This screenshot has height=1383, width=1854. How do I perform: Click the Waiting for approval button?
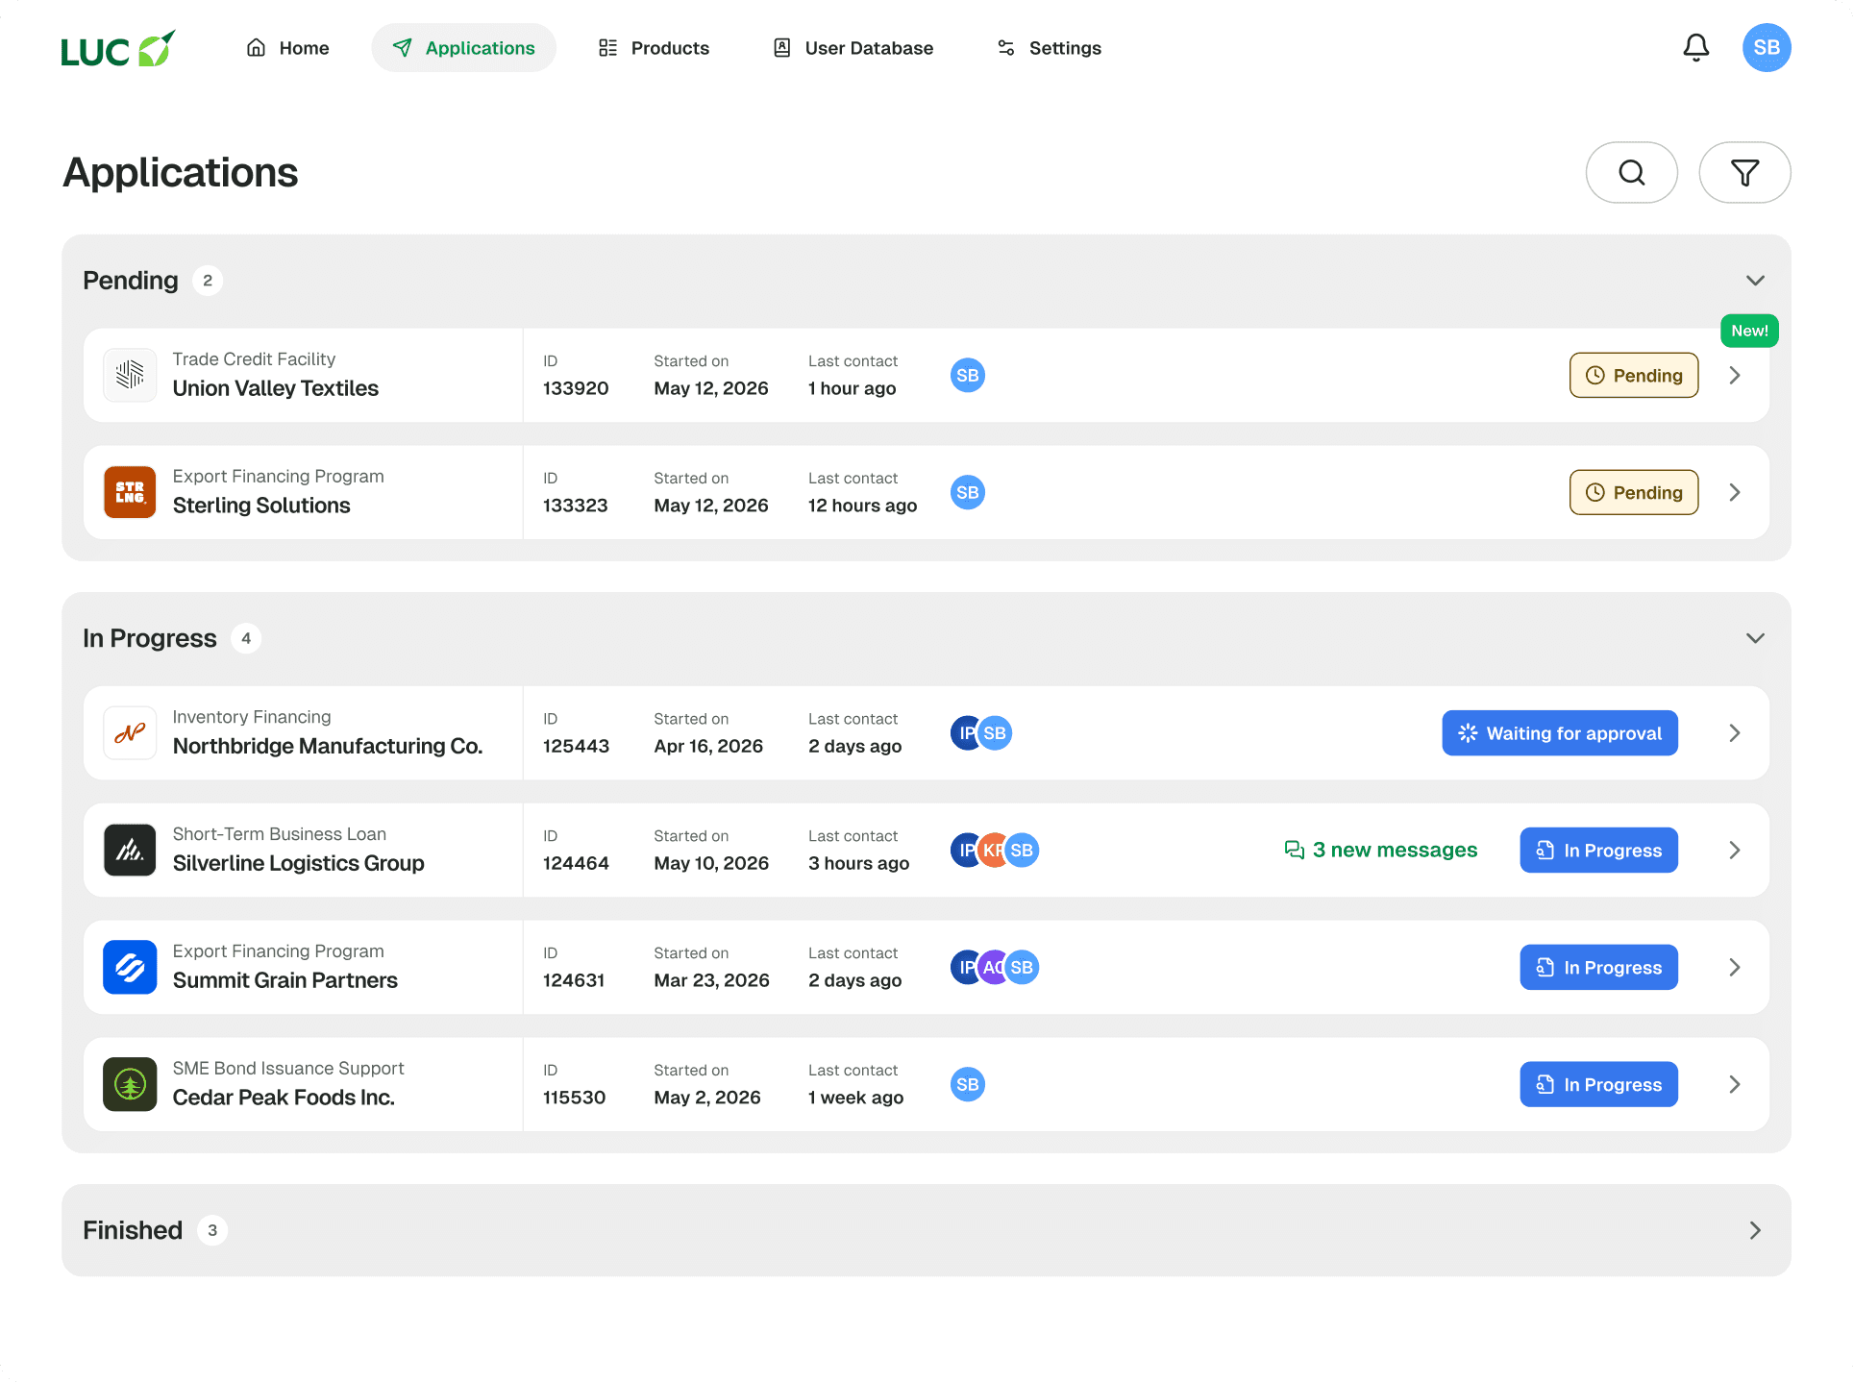pyautogui.click(x=1559, y=733)
